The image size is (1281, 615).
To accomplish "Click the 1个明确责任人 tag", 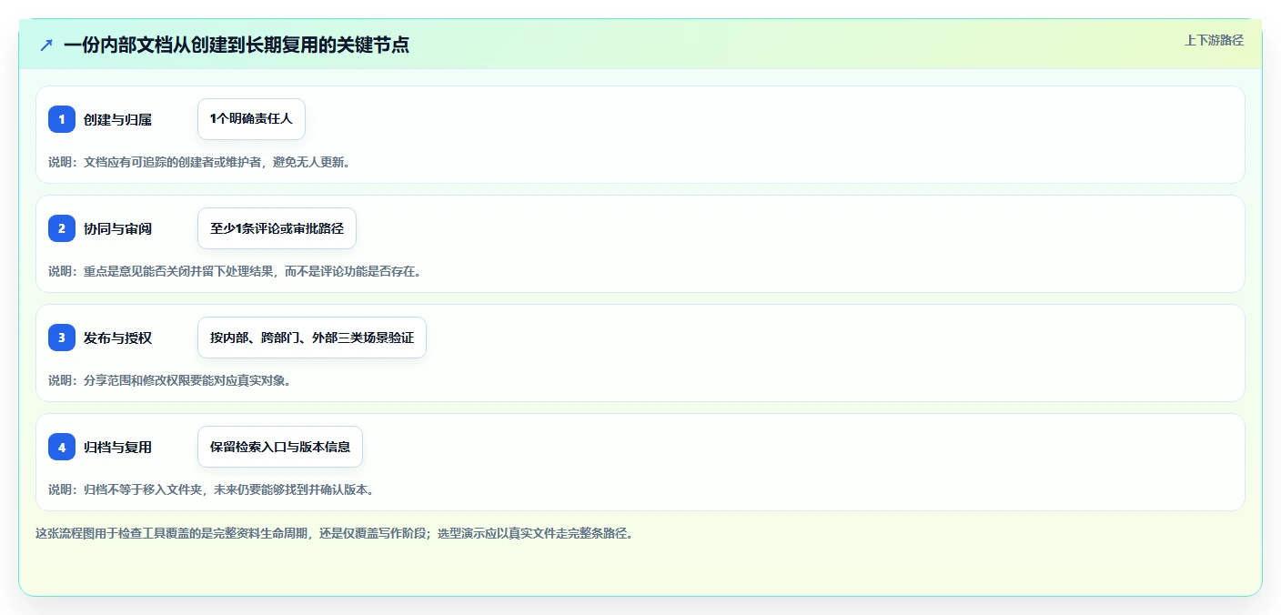I will click(x=251, y=119).
